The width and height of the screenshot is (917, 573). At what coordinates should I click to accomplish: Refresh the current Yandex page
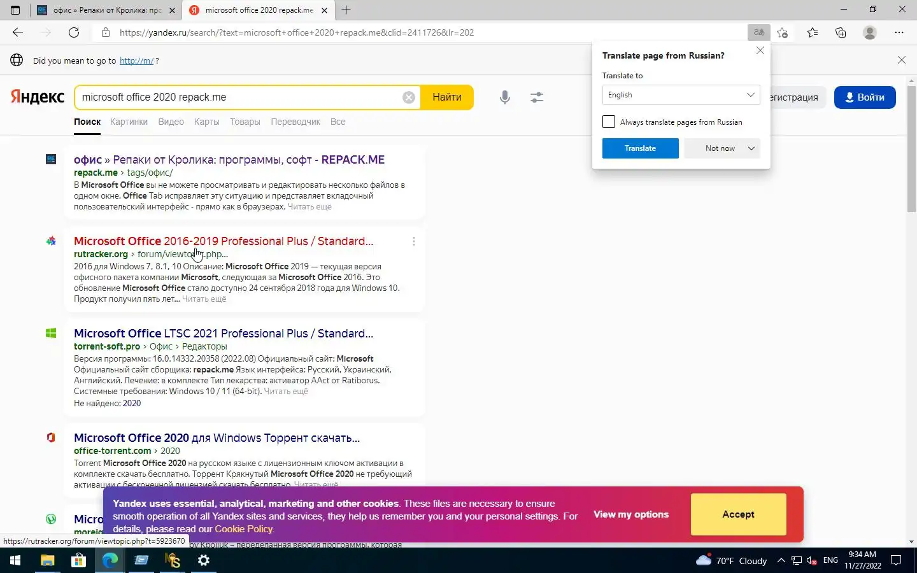74,32
